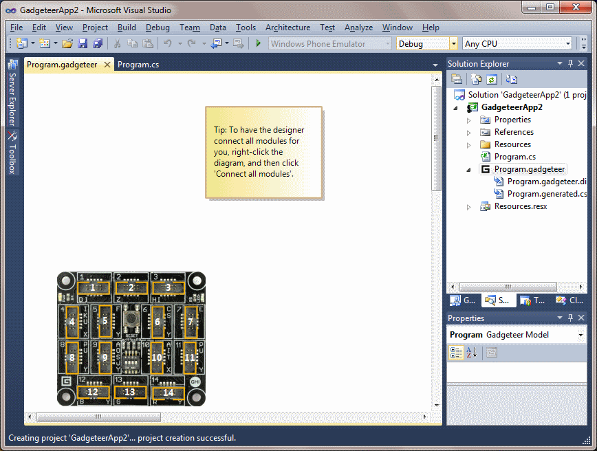Screen dimensions: 597x451
Task: Select Categorized view icon in Properties panel
Action: (456, 353)
